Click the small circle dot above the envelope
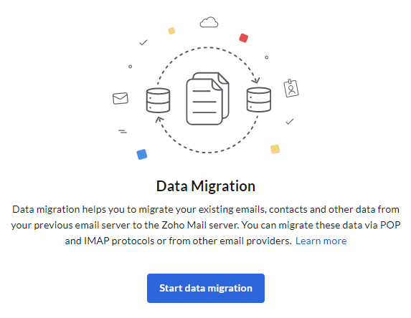This screenshot has height=318, width=411. pos(131,67)
